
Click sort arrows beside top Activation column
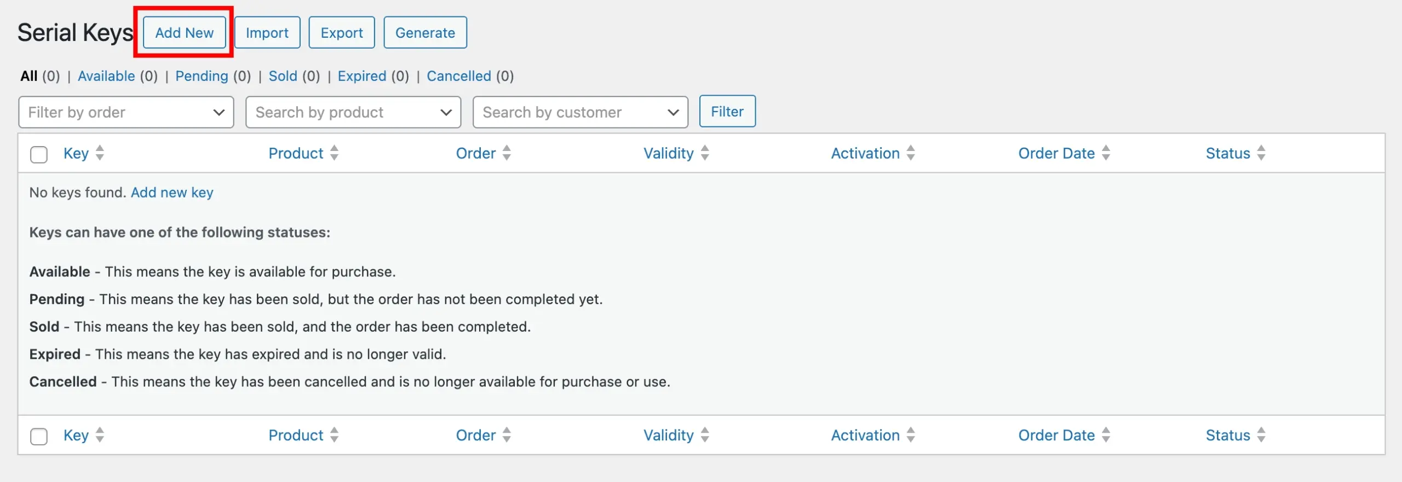pos(911,153)
